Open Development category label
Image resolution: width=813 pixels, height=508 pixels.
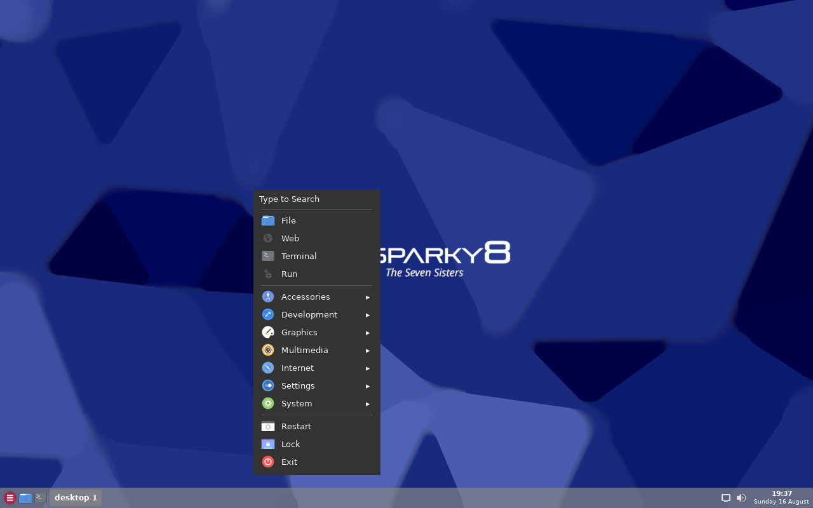(309, 314)
